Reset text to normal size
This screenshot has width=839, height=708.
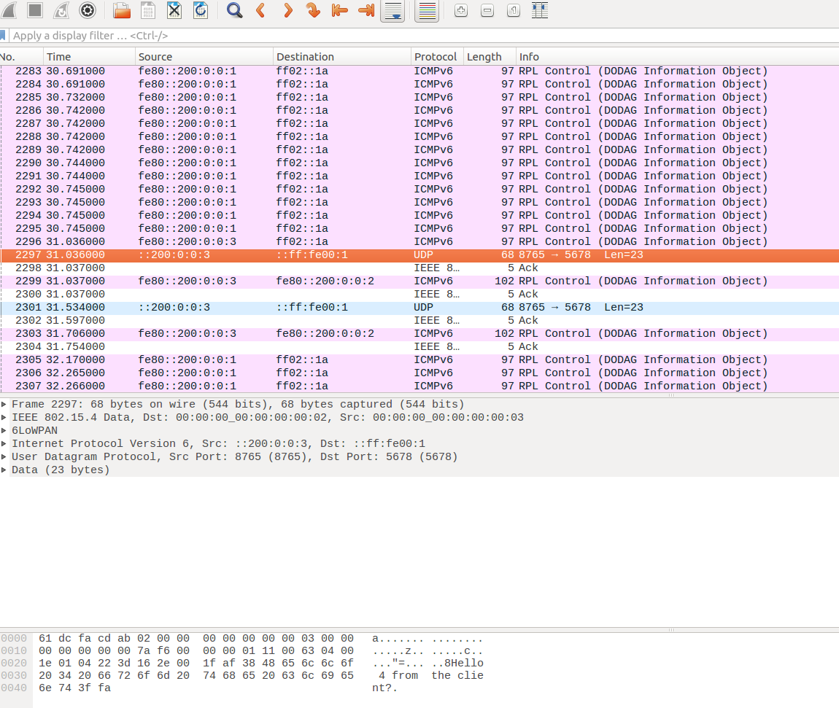coord(513,9)
